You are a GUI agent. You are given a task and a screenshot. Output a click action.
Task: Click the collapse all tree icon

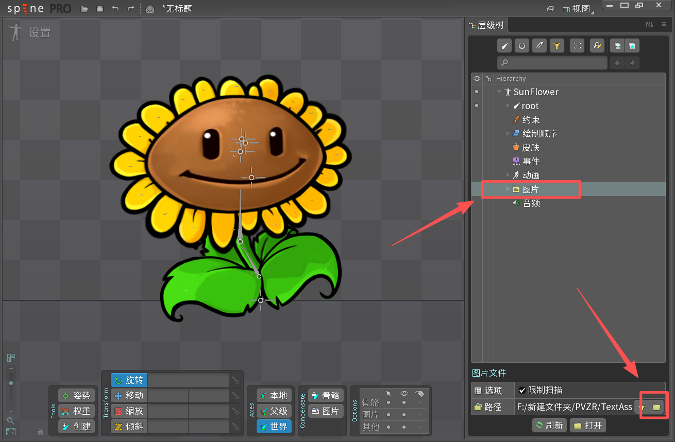[x=616, y=46]
